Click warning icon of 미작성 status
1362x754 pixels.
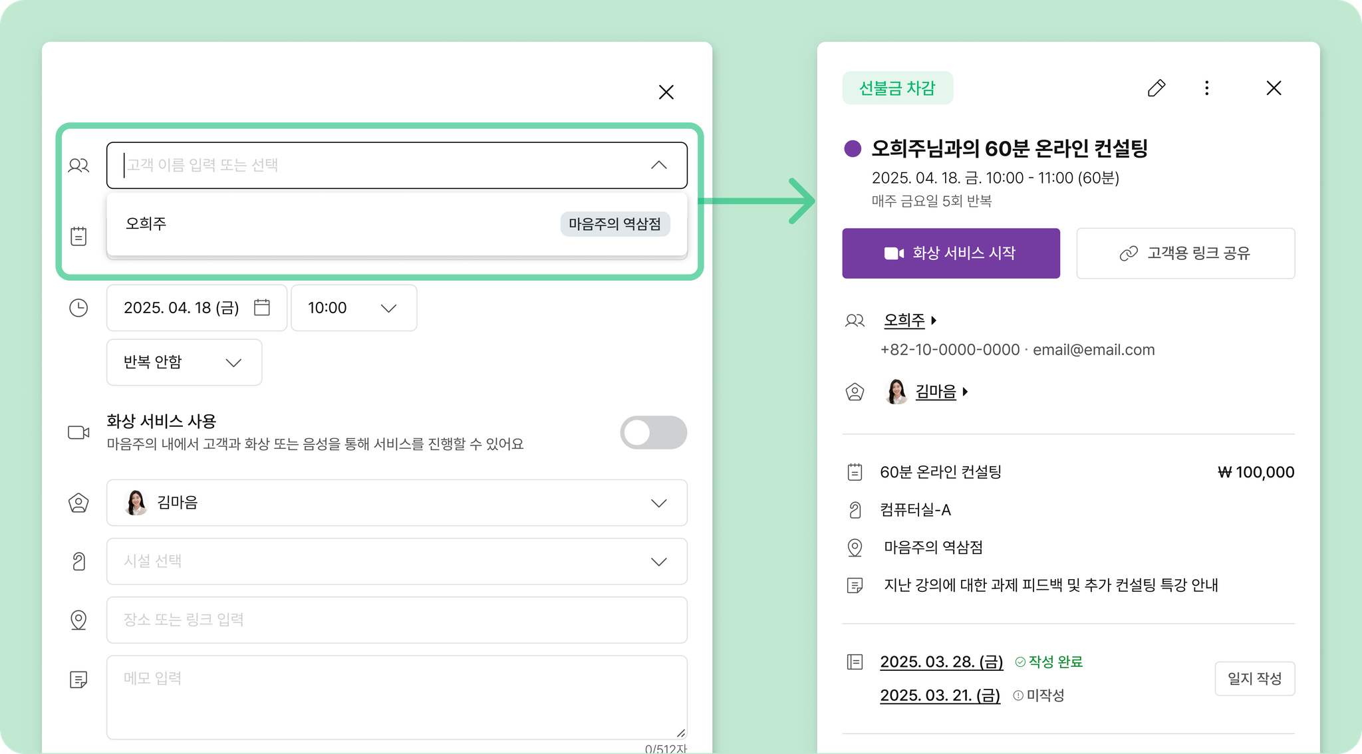(1018, 695)
